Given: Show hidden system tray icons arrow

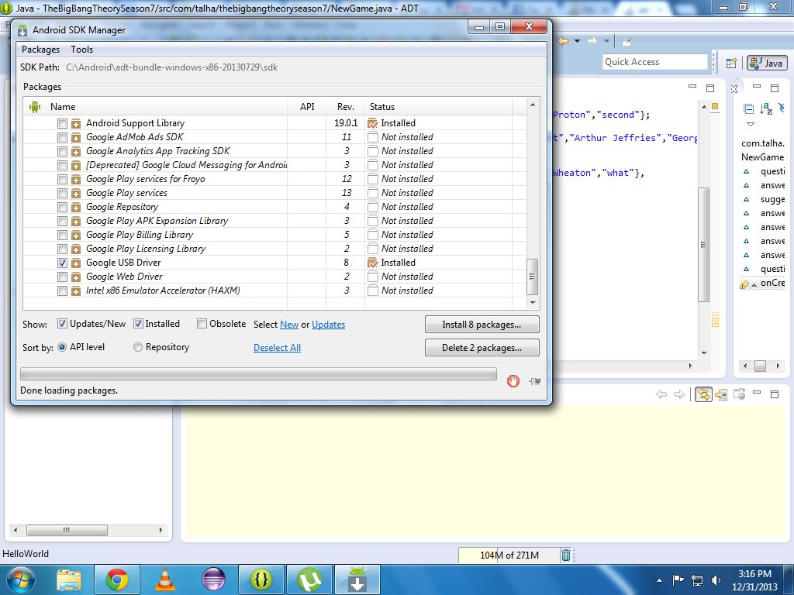Looking at the screenshot, I should point(659,580).
